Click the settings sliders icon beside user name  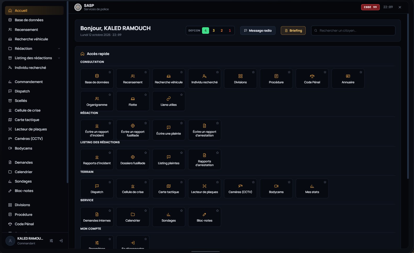51,241
